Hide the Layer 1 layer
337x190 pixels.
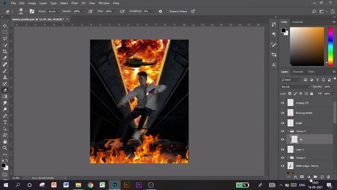tap(283, 149)
